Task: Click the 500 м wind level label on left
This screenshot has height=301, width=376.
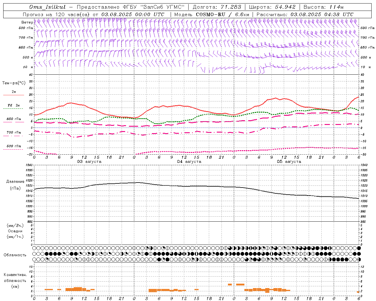Action: point(28,57)
